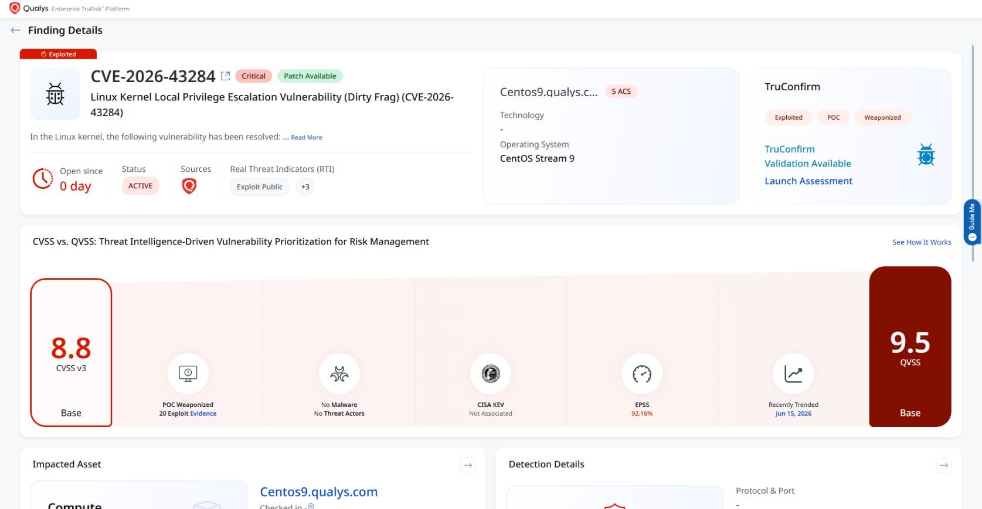Click the Exploited tag in TruConfirm
Viewport: 982px width, 509px height.
click(x=789, y=117)
